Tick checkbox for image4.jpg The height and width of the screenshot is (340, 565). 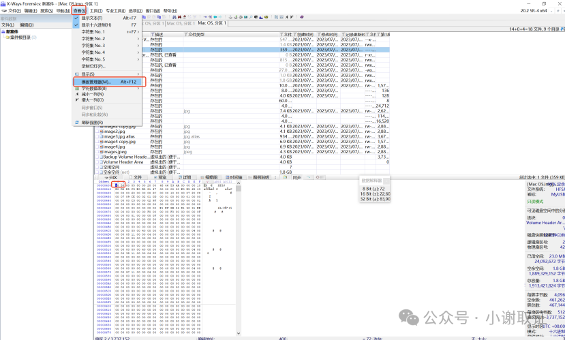coord(97,146)
